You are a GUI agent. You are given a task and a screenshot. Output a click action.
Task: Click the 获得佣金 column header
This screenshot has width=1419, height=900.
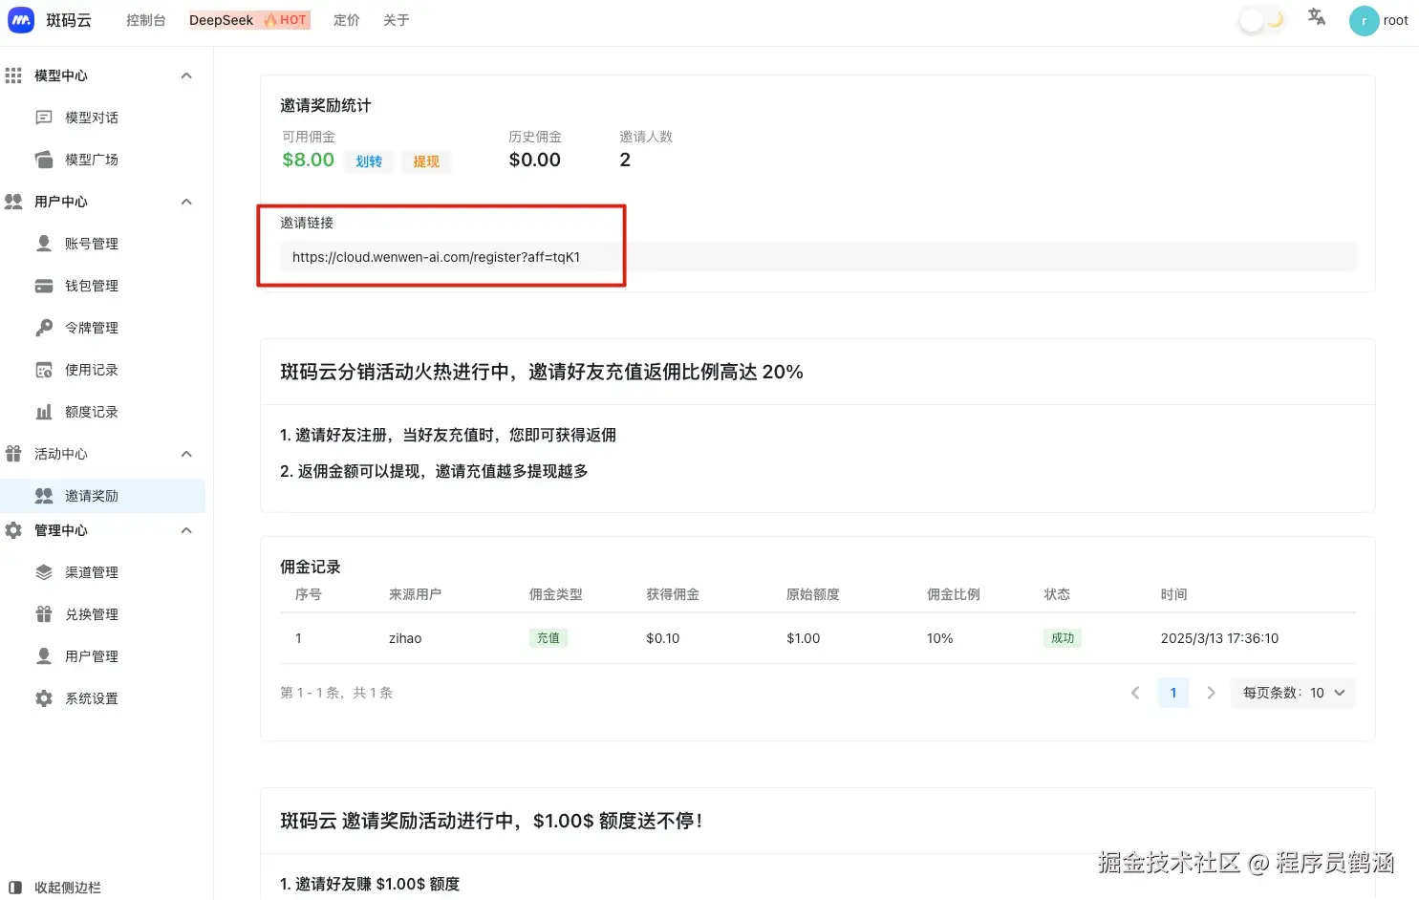click(673, 594)
